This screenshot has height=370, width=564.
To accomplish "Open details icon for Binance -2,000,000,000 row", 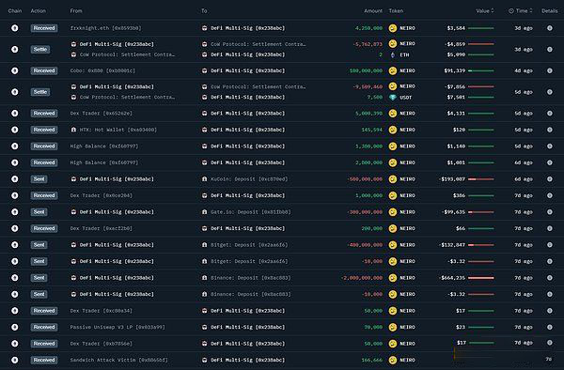I will [x=550, y=278].
